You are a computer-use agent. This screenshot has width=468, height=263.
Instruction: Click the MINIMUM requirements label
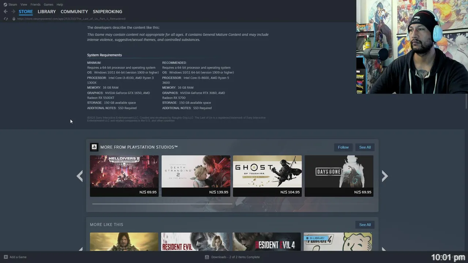point(94,63)
